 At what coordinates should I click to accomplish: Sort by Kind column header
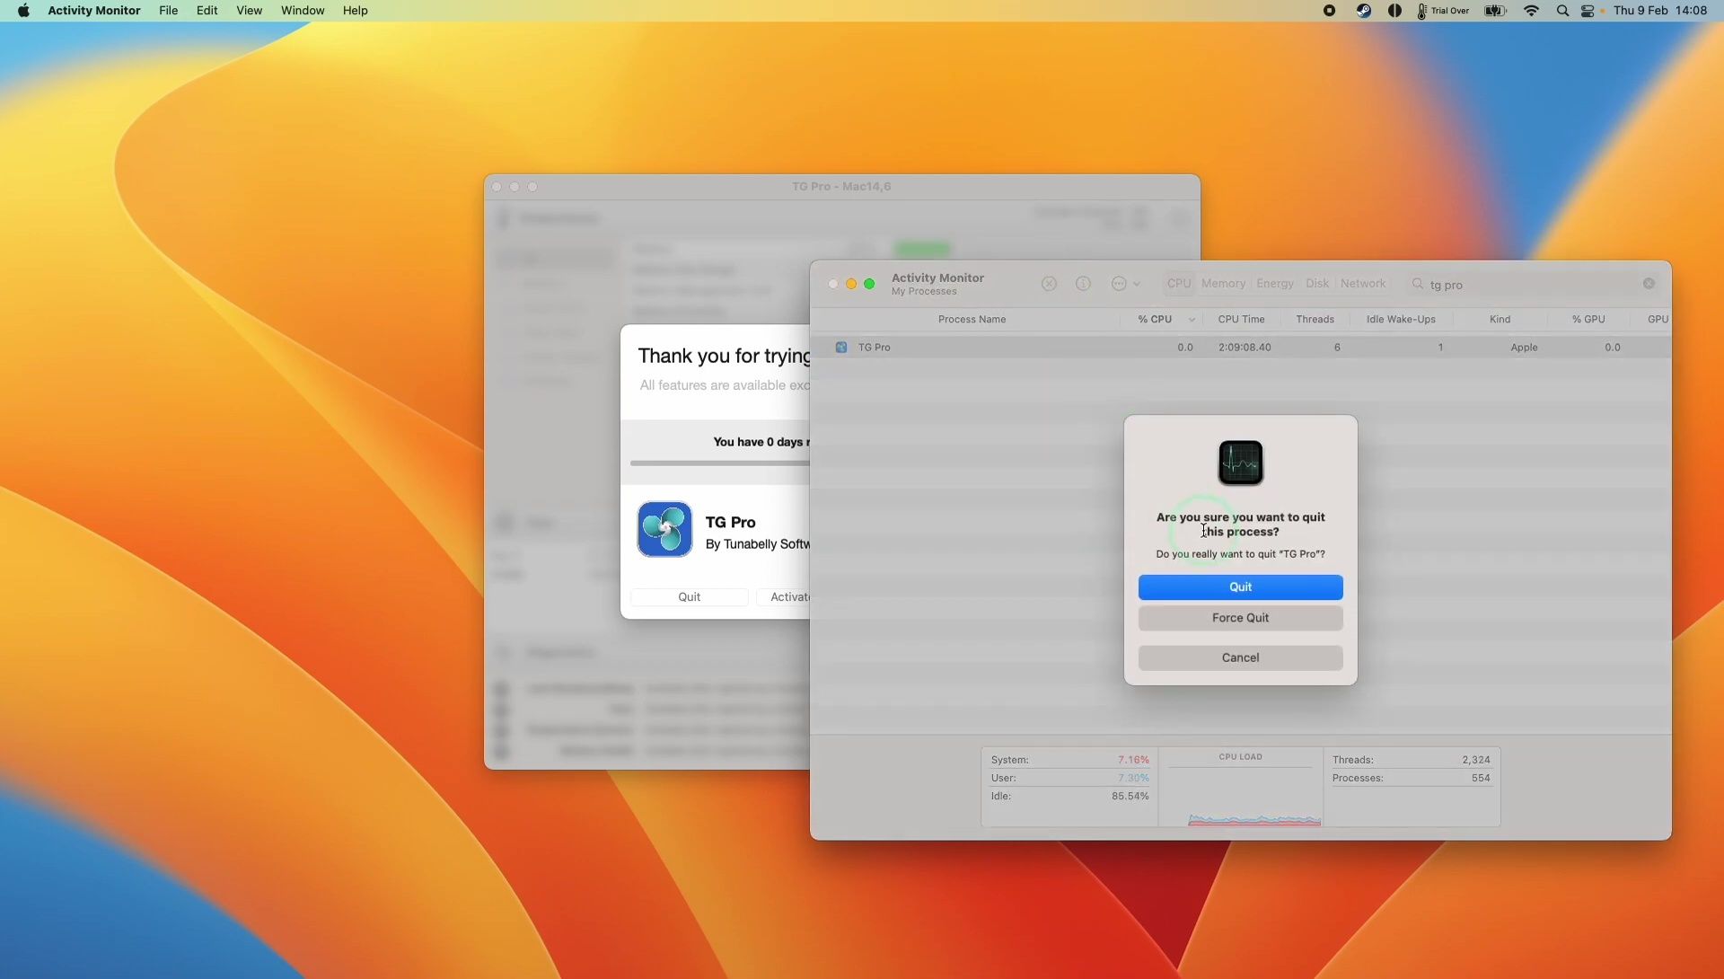[1500, 320]
